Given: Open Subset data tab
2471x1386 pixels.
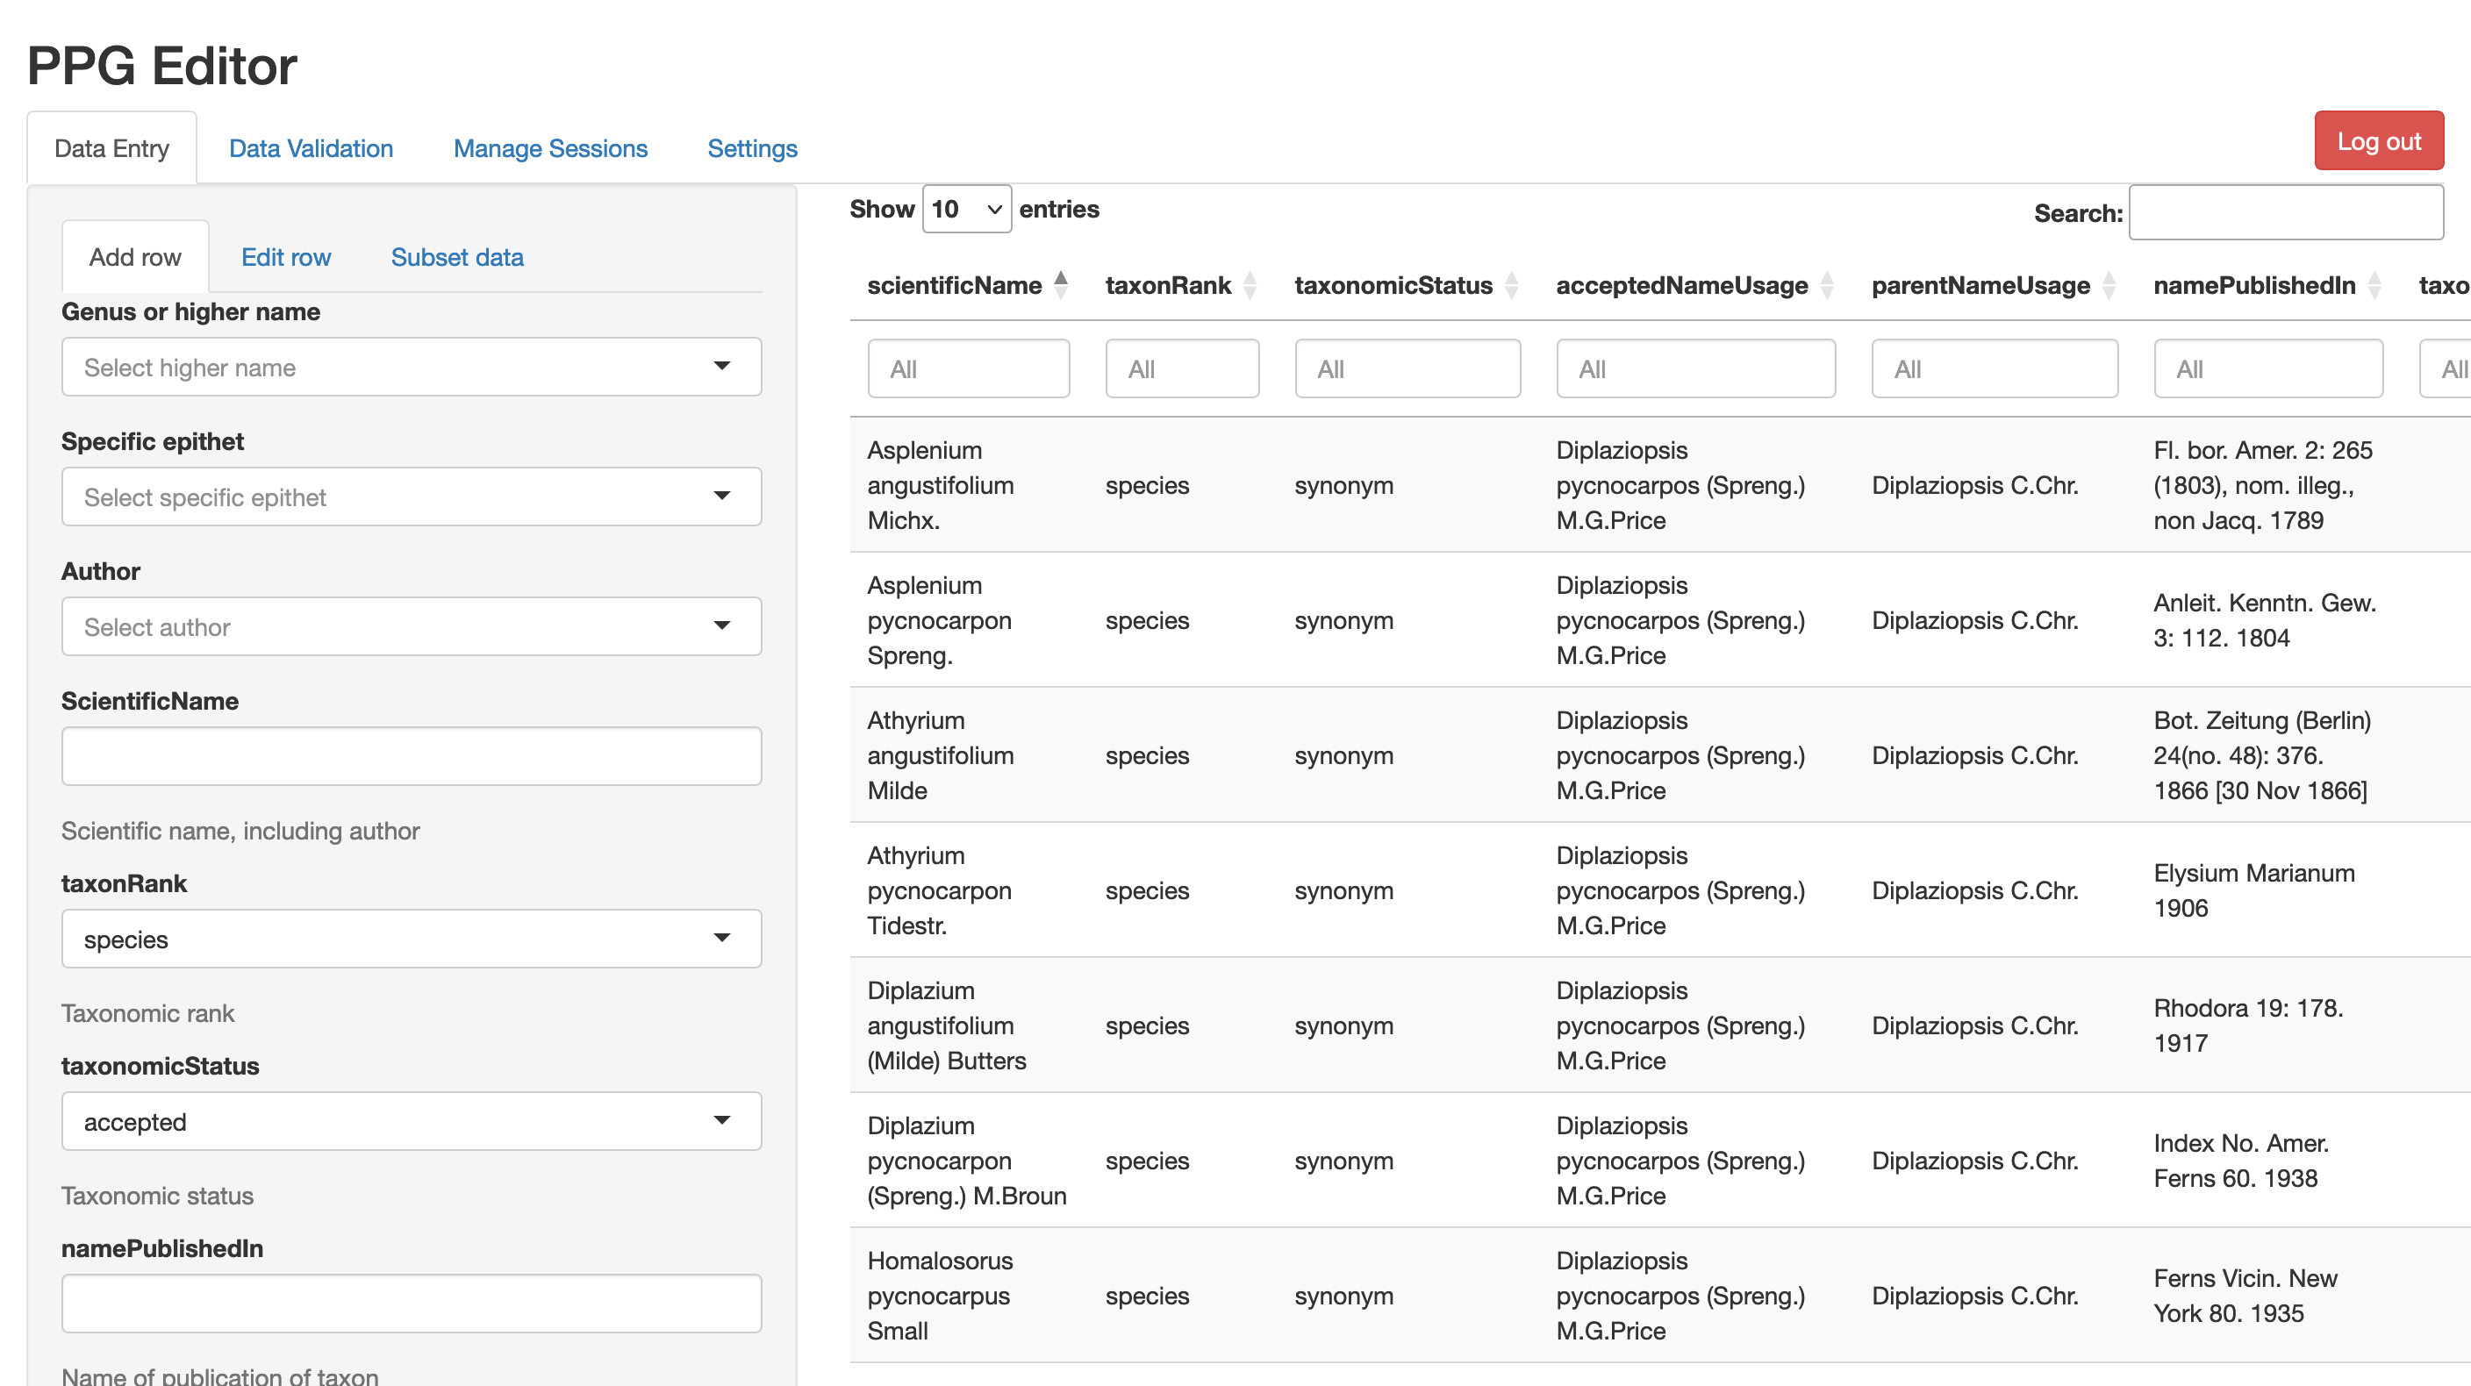Looking at the screenshot, I should 456,257.
